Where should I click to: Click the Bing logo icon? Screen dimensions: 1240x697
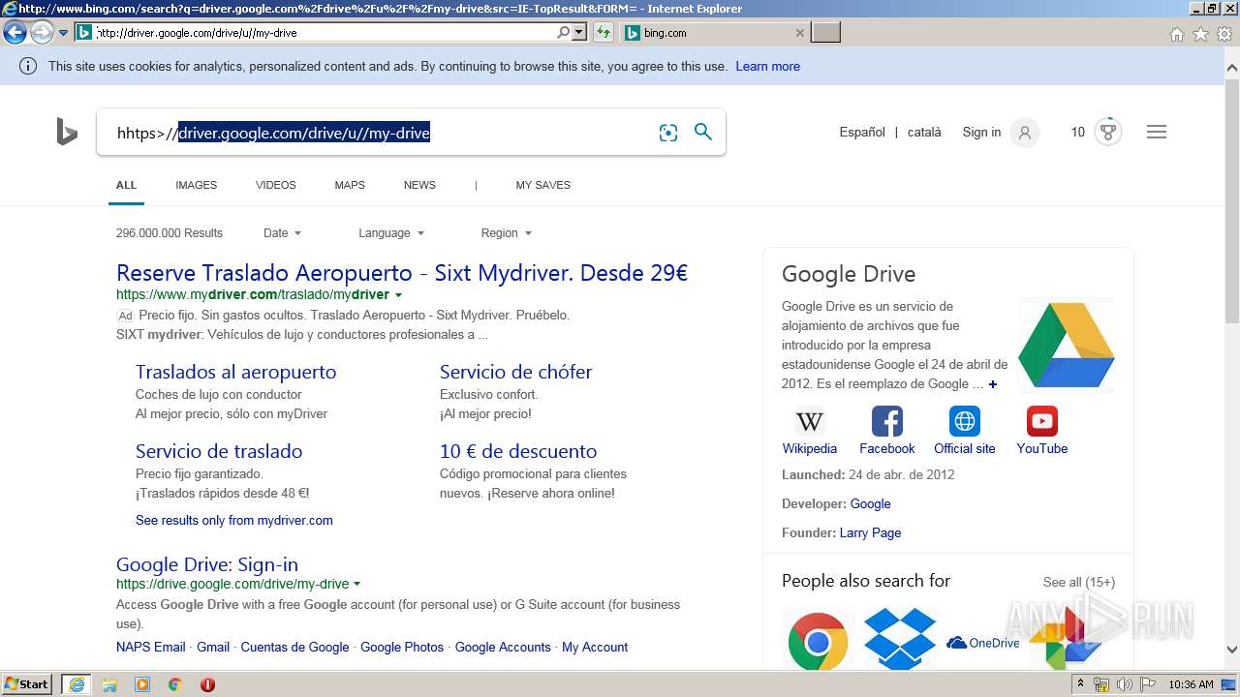[x=67, y=132]
